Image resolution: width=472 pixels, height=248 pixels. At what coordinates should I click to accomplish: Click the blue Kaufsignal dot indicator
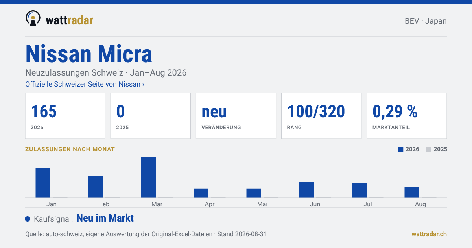[28, 219]
